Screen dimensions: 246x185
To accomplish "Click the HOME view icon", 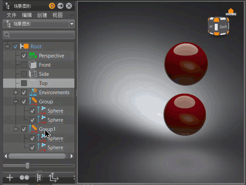I will pyautogui.click(x=231, y=12).
